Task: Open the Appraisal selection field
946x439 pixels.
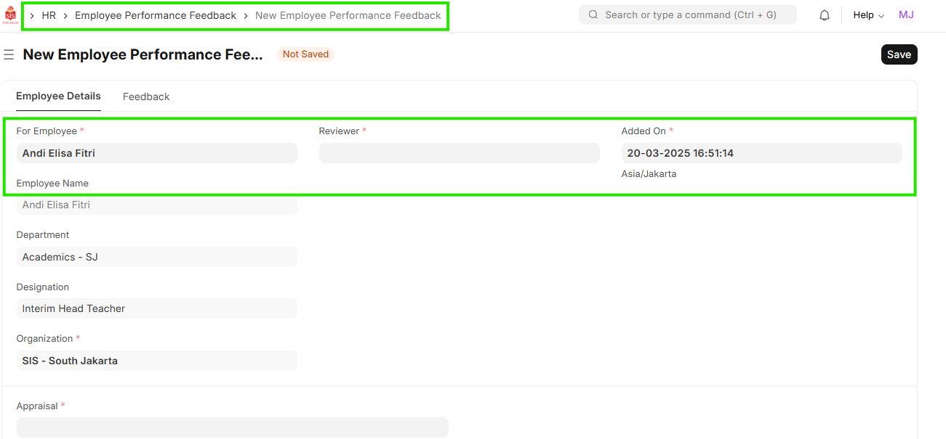Action: tap(232, 427)
